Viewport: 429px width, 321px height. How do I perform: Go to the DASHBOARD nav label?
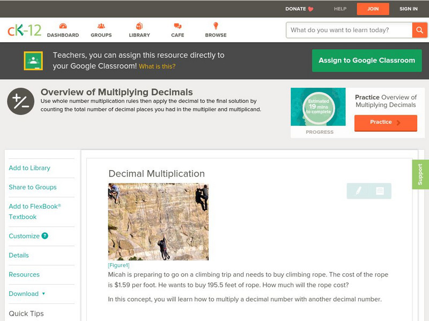tap(63, 35)
